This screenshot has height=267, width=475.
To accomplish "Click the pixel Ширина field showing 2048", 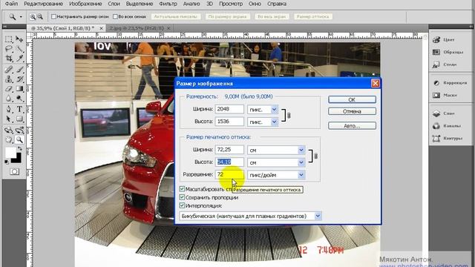I will click(229, 109).
